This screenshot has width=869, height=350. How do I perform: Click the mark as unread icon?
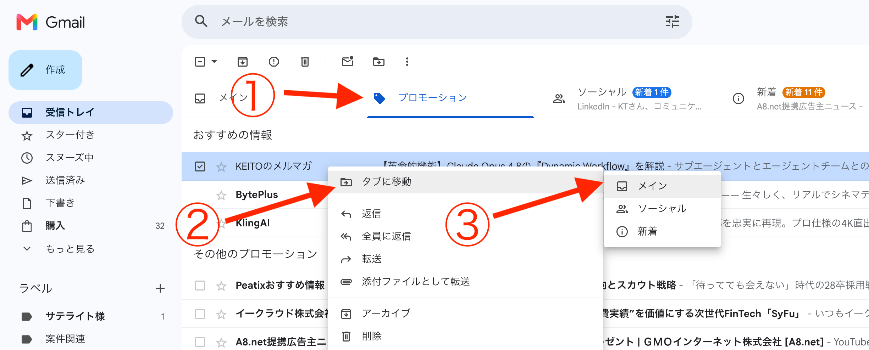point(348,61)
